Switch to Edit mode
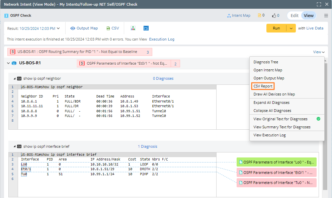Viewport: 332px width, 198px height. [x=295, y=15]
